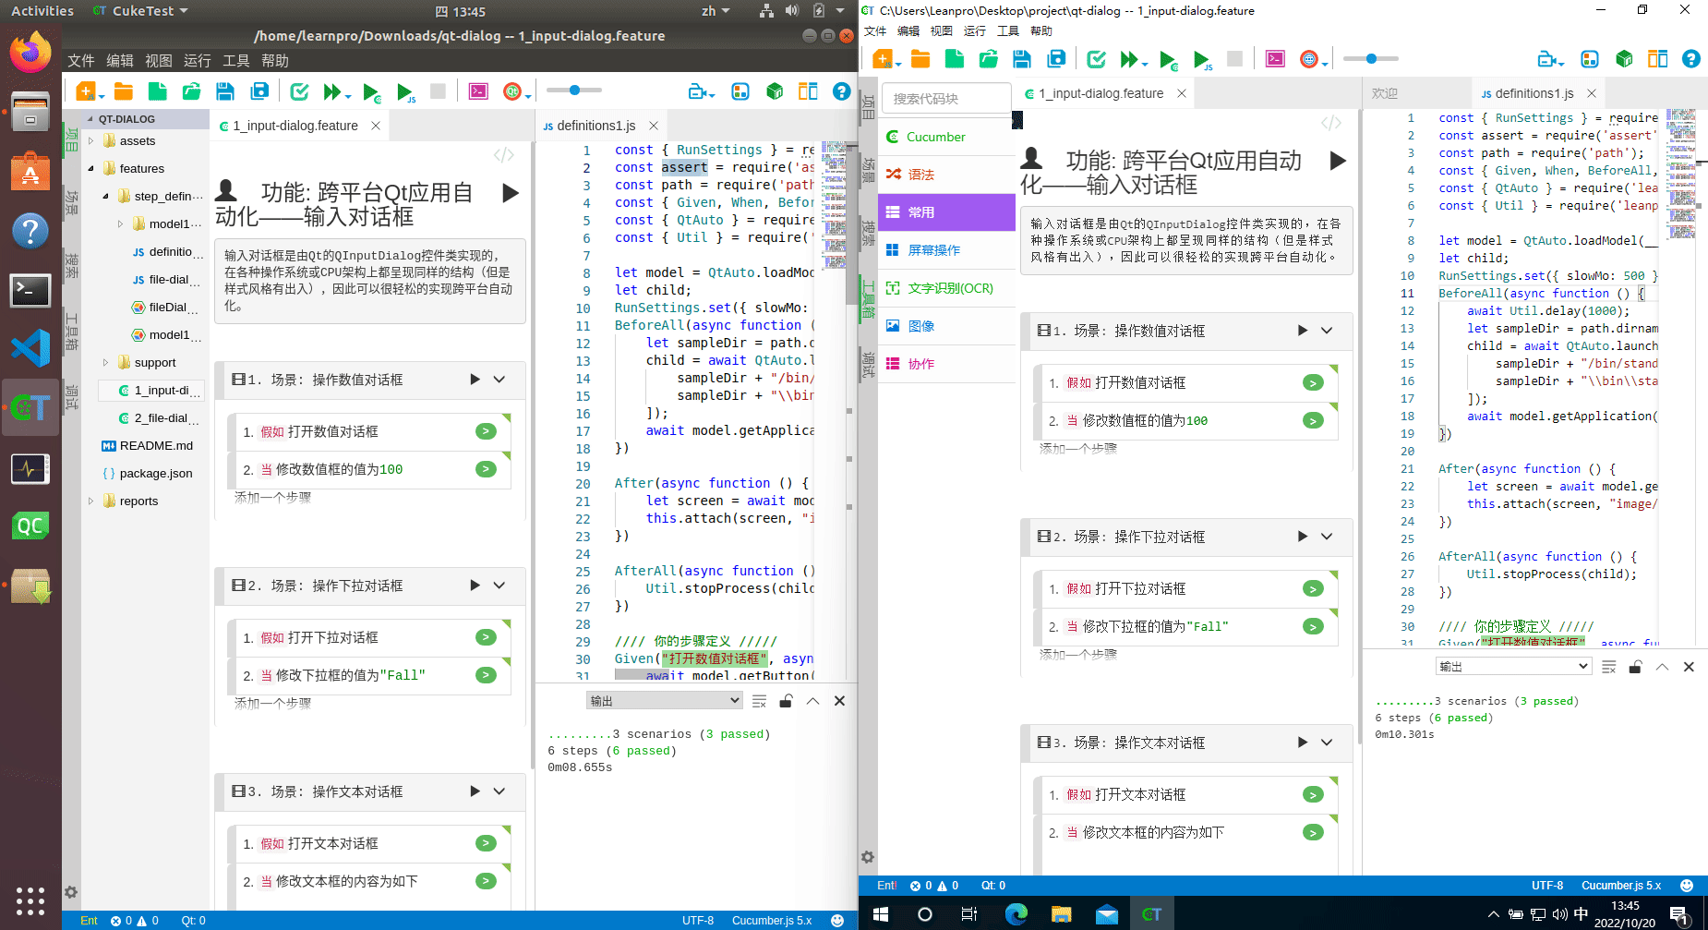Open terminal console icon in Windows toolbar

(1275, 59)
